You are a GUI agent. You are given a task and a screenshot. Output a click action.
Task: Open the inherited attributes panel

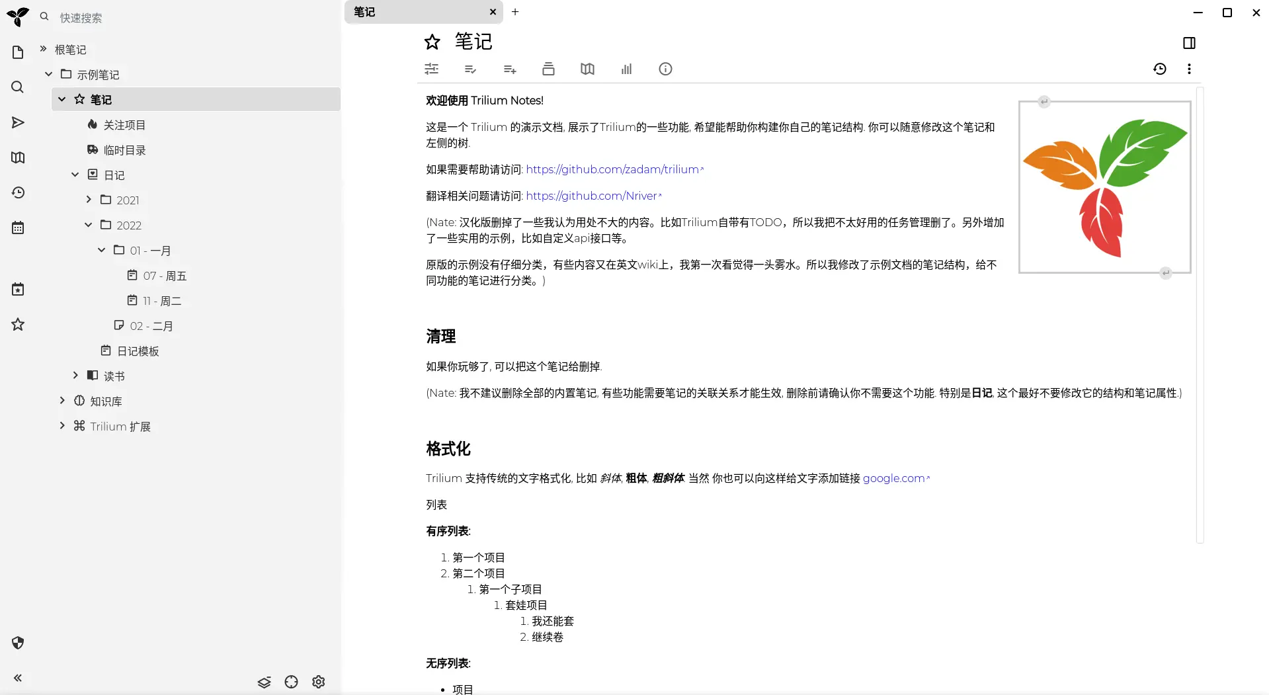coord(509,69)
